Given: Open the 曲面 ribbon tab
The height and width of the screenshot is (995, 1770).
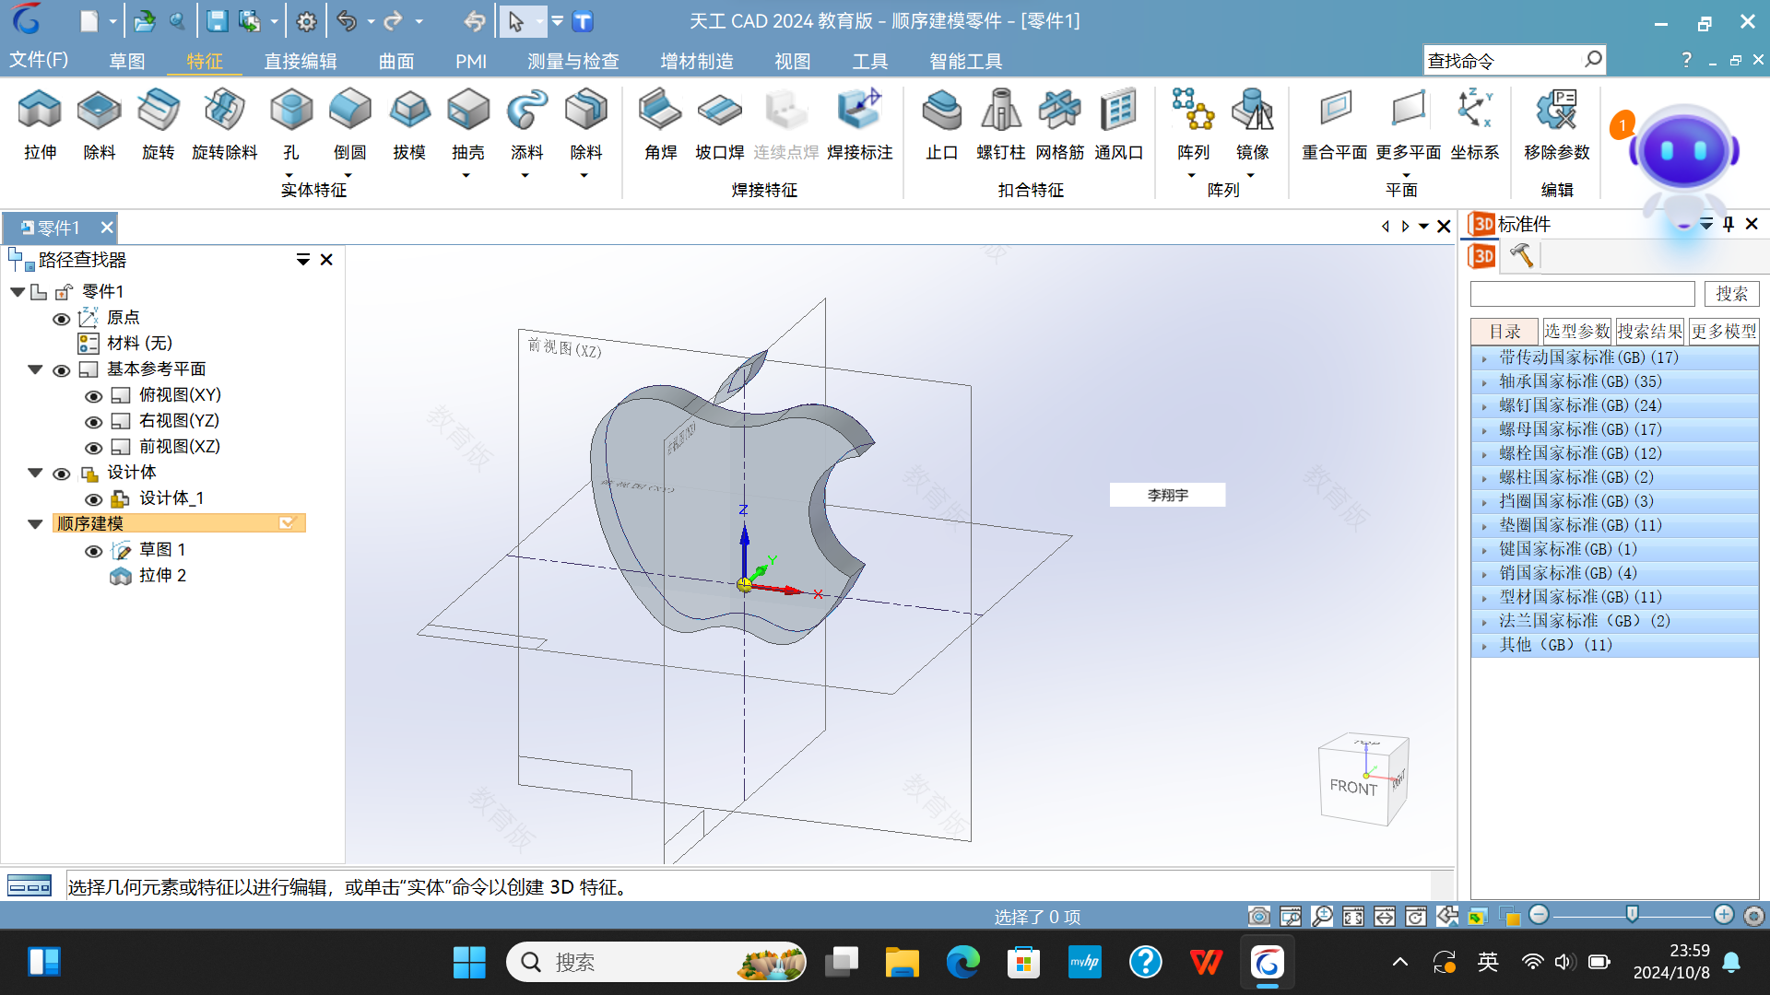Looking at the screenshot, I should point(396,61).
